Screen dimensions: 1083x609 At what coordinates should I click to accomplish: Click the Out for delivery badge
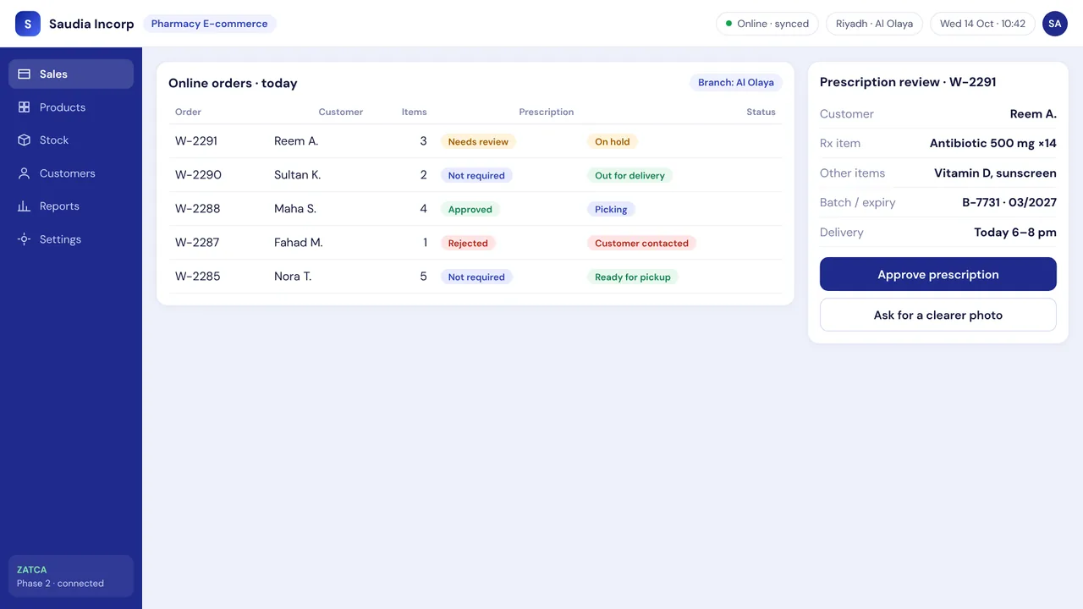click(x=629, y=176)
